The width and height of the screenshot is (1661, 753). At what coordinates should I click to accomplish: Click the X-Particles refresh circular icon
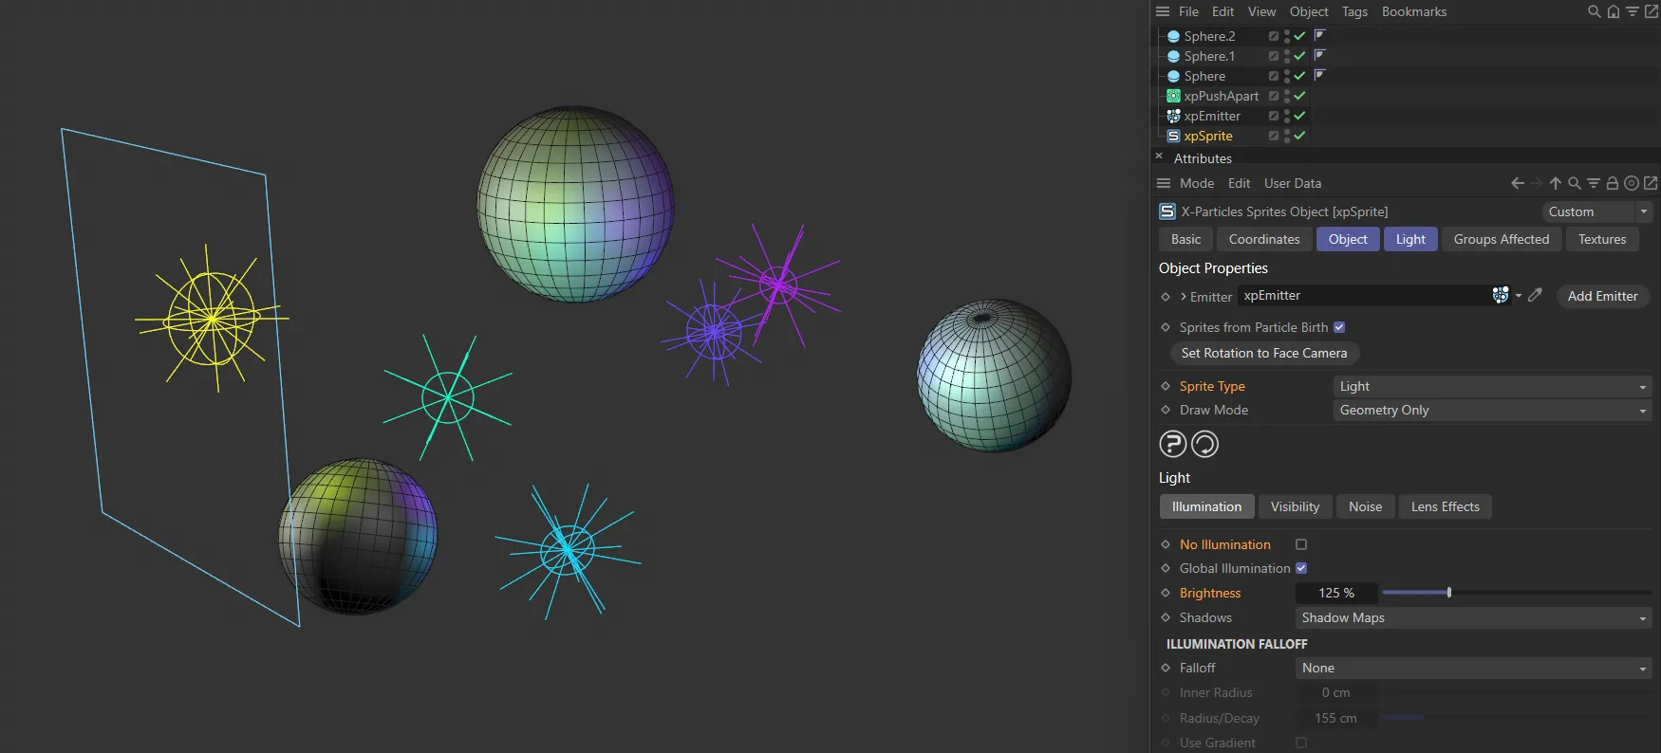coord(1204,444)
